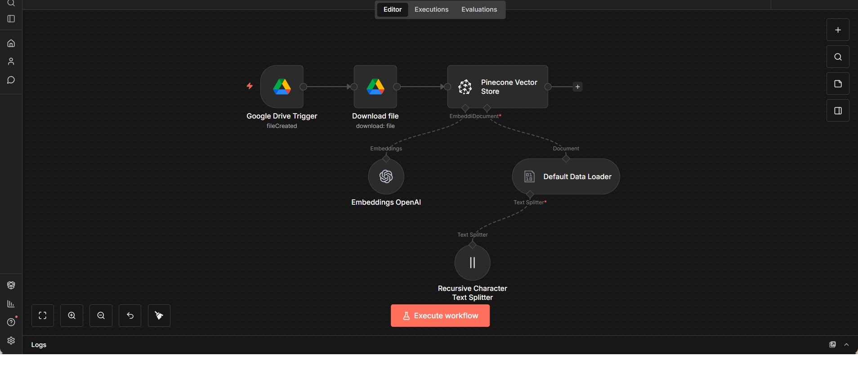Screen dimensions: 858x378
Task: Undo via the reset arrow icon
Action: coord(130,316)
